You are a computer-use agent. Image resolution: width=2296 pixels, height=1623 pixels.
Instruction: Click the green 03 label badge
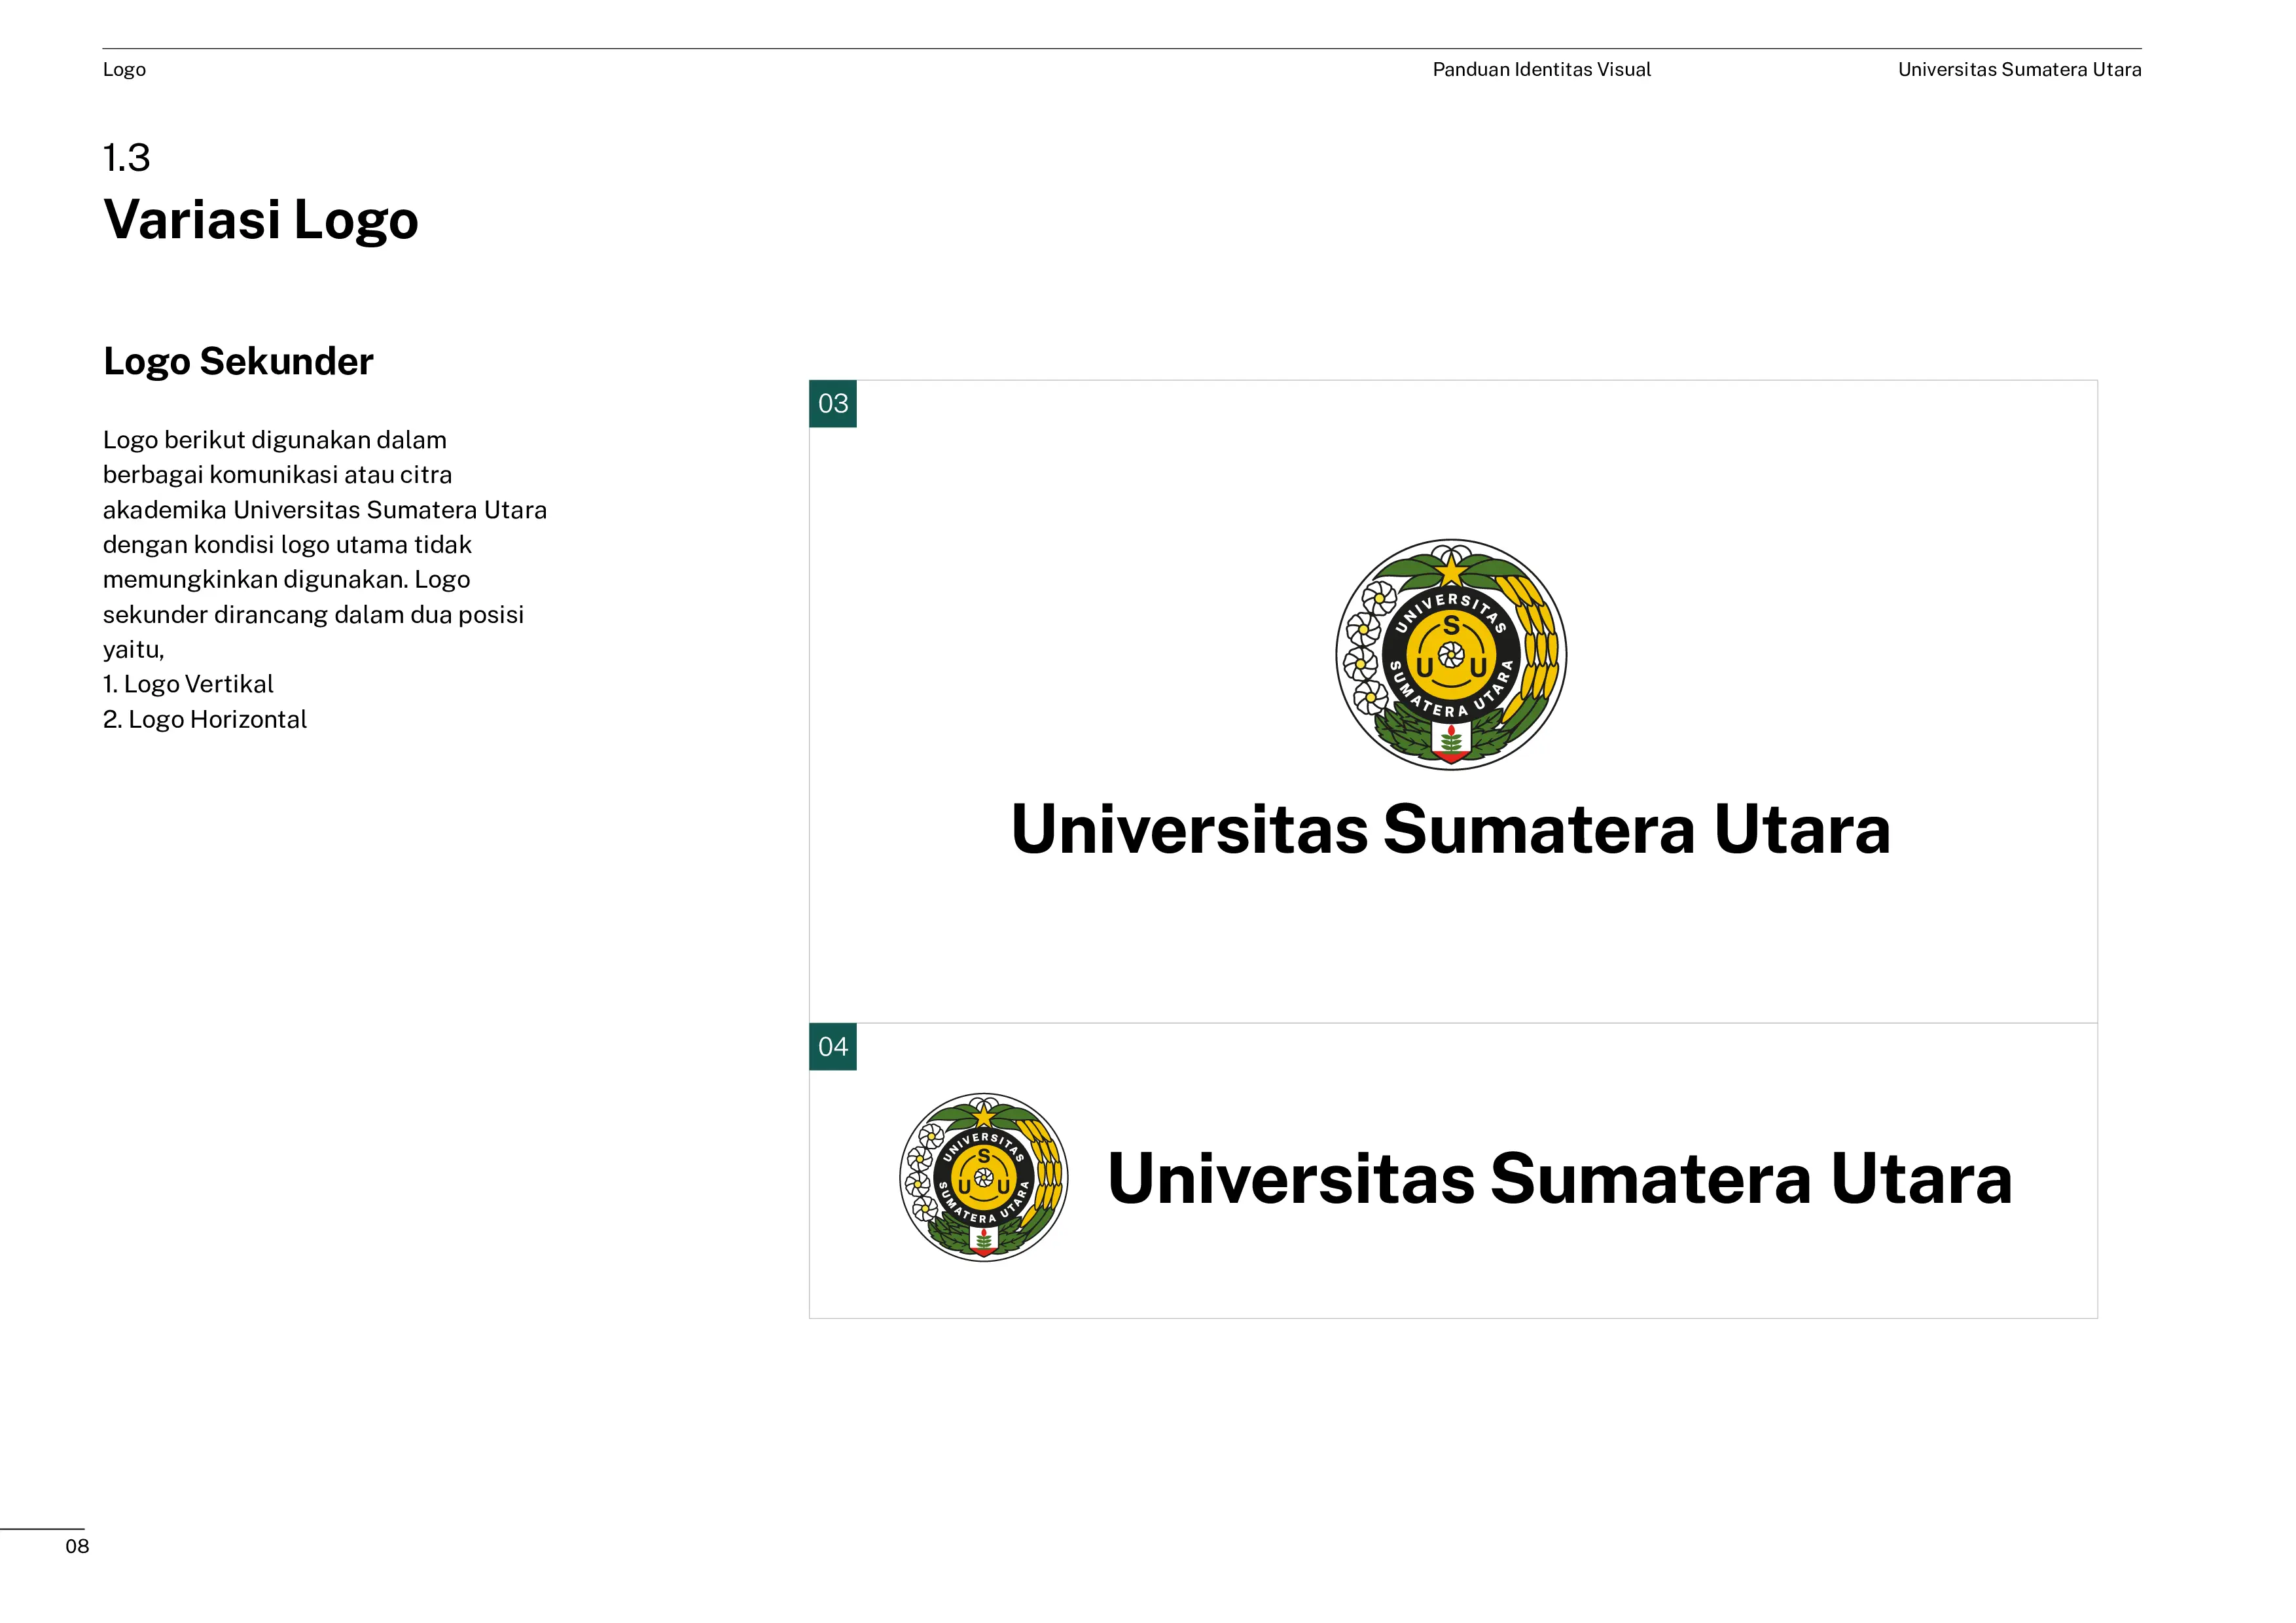(832, 403)
